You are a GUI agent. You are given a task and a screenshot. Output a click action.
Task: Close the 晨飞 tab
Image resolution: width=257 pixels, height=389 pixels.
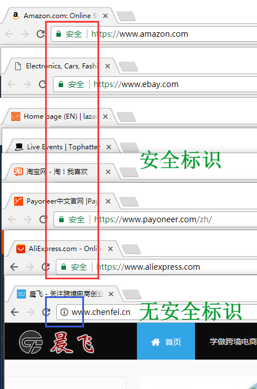point(111,294)
